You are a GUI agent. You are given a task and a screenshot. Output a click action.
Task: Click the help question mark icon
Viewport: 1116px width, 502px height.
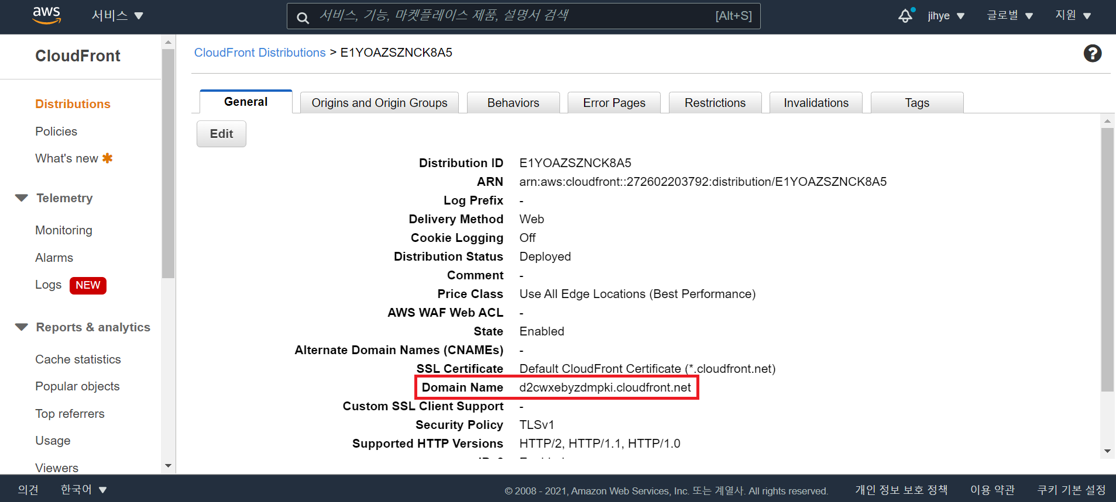tap(1092, 53)
